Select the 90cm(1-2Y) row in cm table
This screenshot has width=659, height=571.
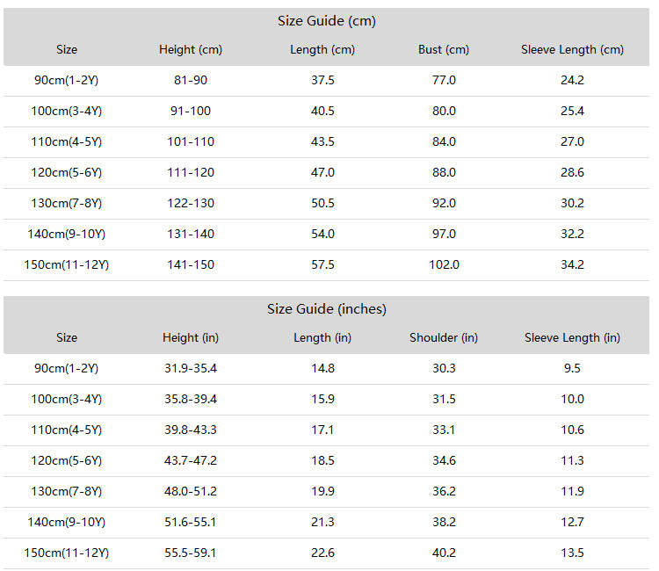tap(327, 80)
